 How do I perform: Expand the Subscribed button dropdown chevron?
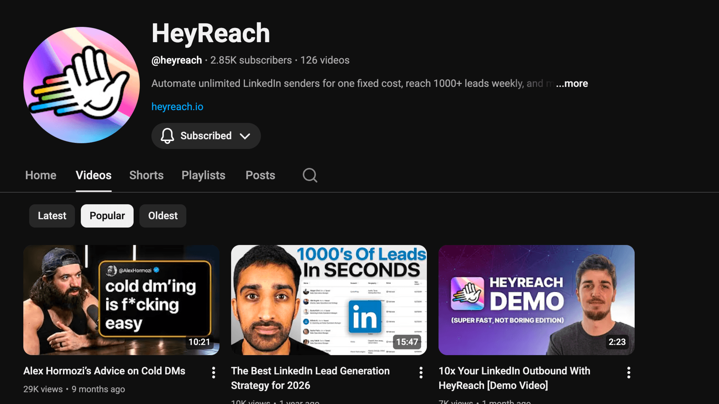[245, 136]
